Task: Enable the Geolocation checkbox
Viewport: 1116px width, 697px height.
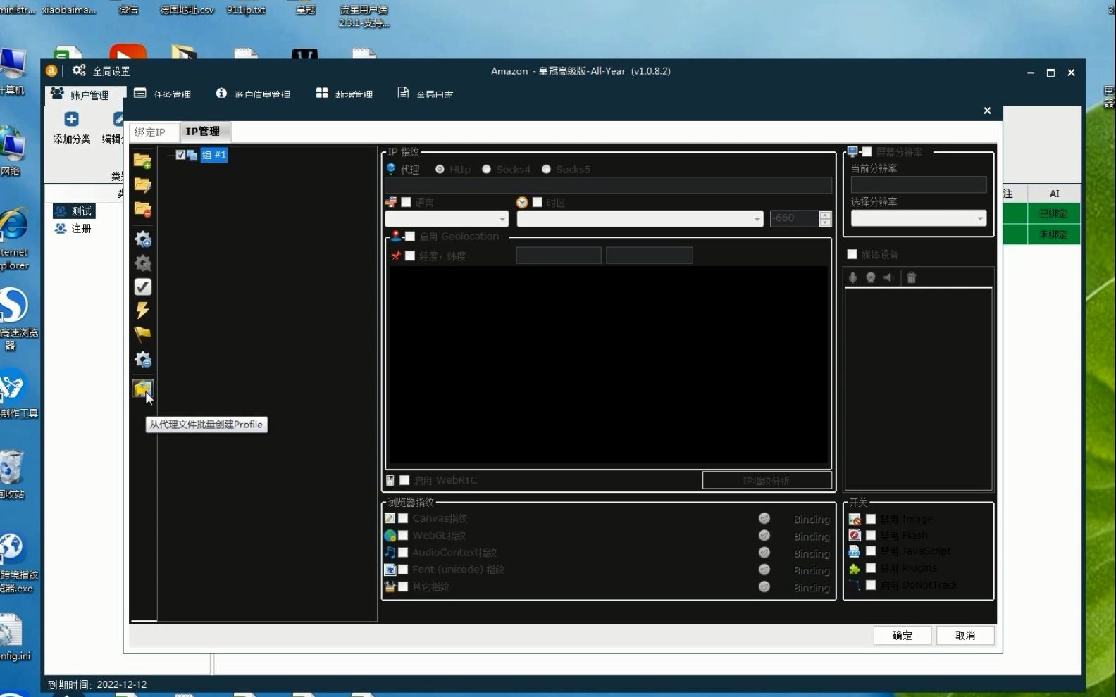Action: click(x=409, y=237)
